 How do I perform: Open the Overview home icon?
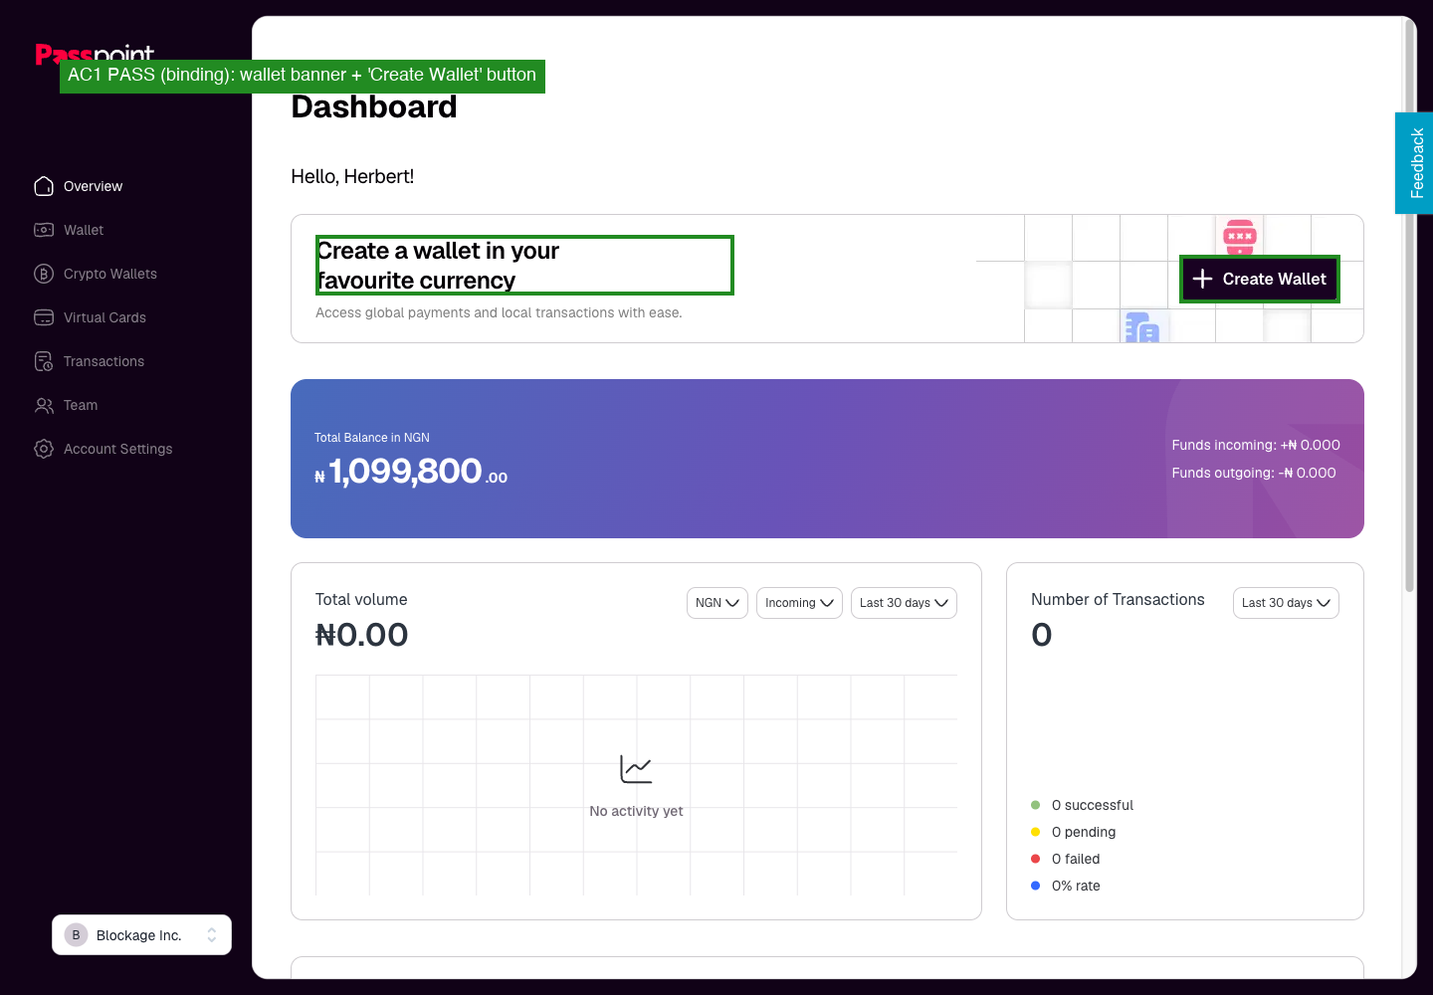point(44,186)
